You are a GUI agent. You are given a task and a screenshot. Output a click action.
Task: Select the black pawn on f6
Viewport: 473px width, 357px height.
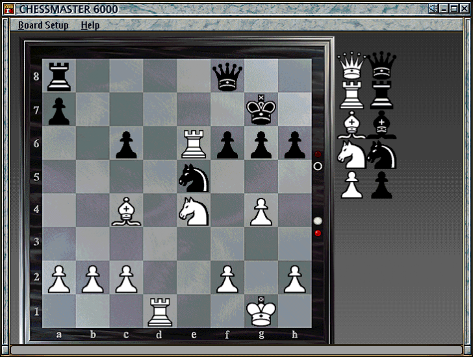[x=227, y=145]
